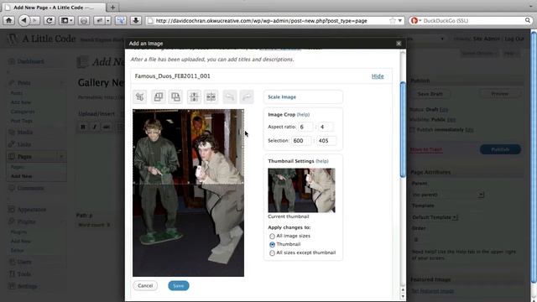Open Comments in admin sidebar
This screenshot has width=537, height=302.
(x=30, y=188)
